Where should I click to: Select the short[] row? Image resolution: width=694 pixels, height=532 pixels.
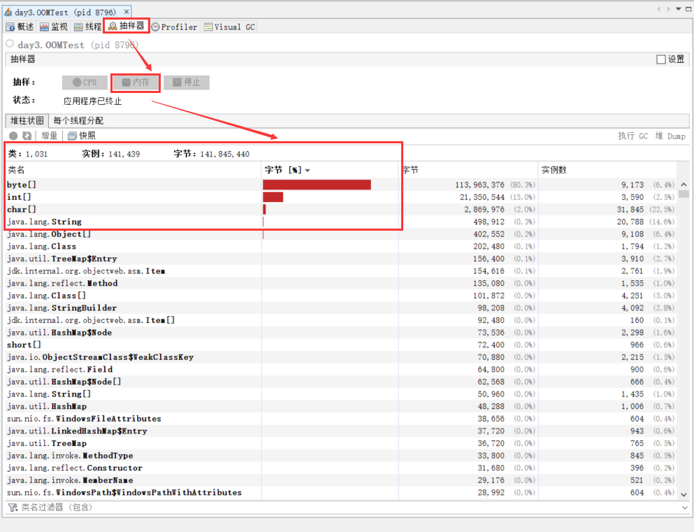pos(341,345)
